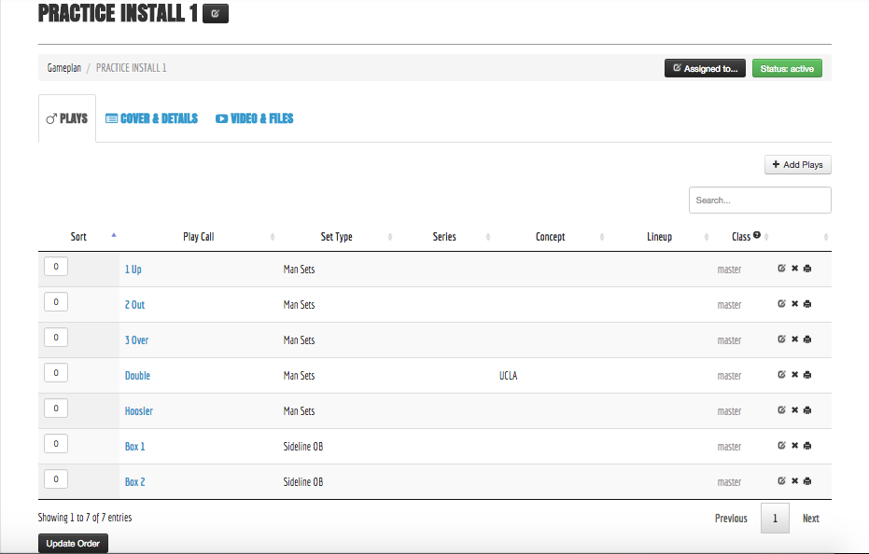
Task: Click the print icon in the Box 1 row
Action: coord(807,446)
